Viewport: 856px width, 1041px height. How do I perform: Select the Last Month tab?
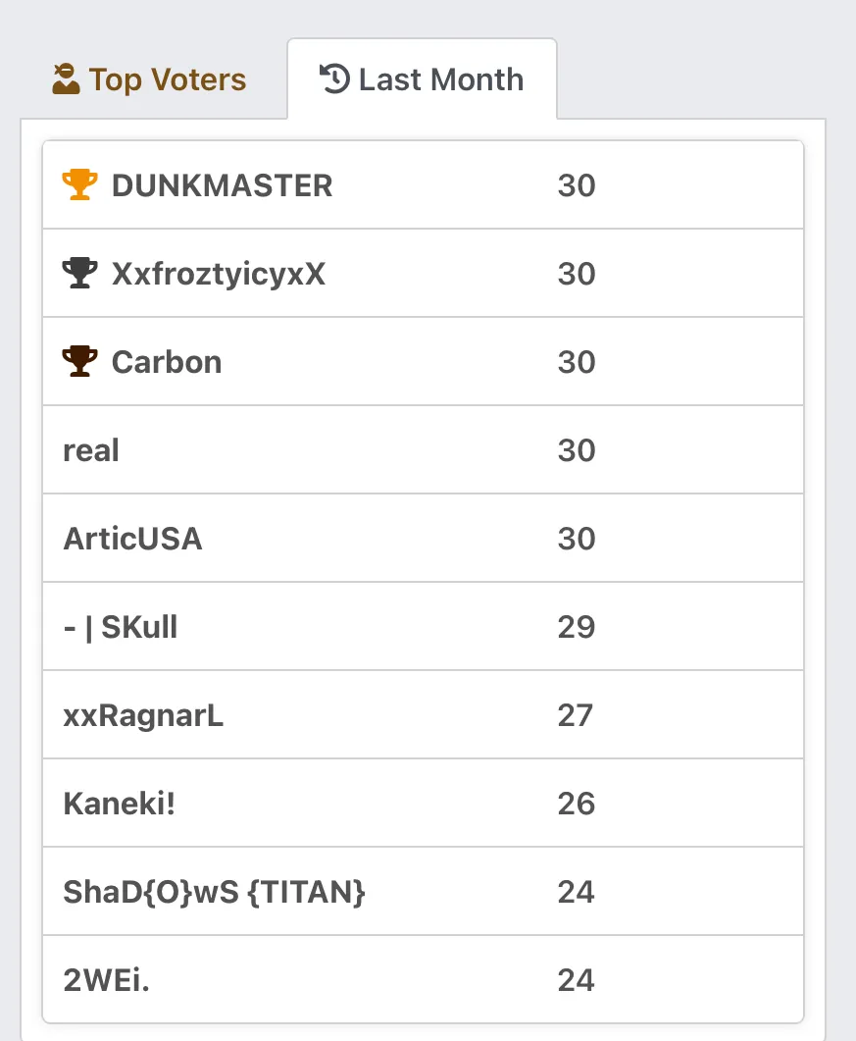tap(422, 79)
